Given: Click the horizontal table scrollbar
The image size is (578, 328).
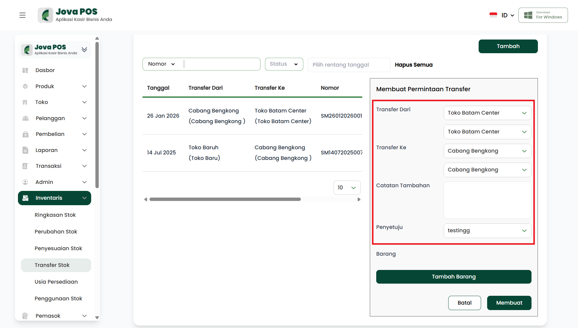Looking at the screenshot, I should coord(225,199).
